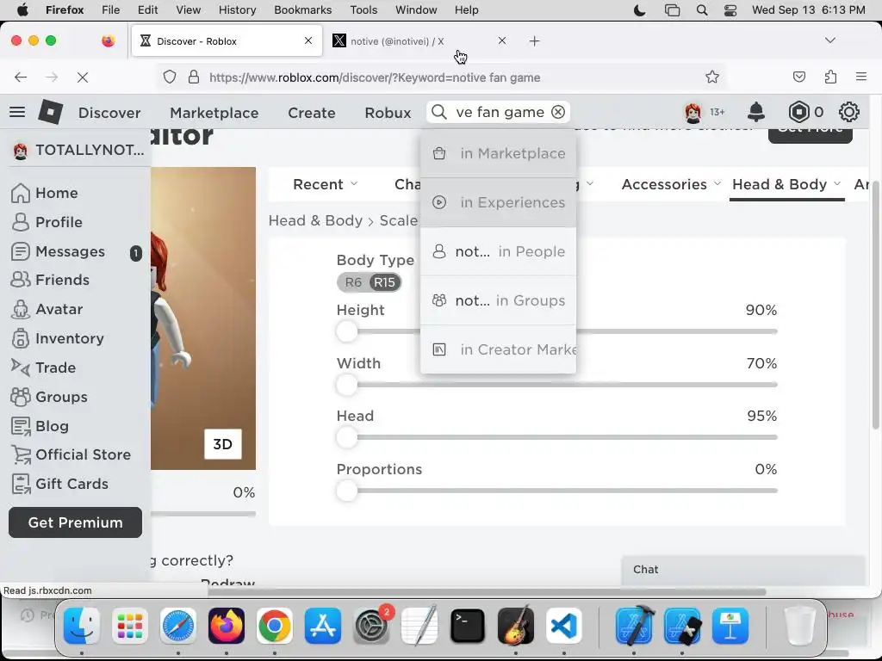Launch Google Chrome from the Dock
The image size is (882, 661).
275,626
